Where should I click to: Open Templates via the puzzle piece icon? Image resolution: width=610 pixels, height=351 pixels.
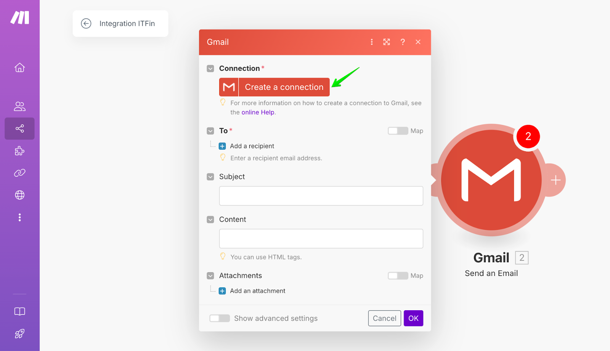(x=20, y=151)
